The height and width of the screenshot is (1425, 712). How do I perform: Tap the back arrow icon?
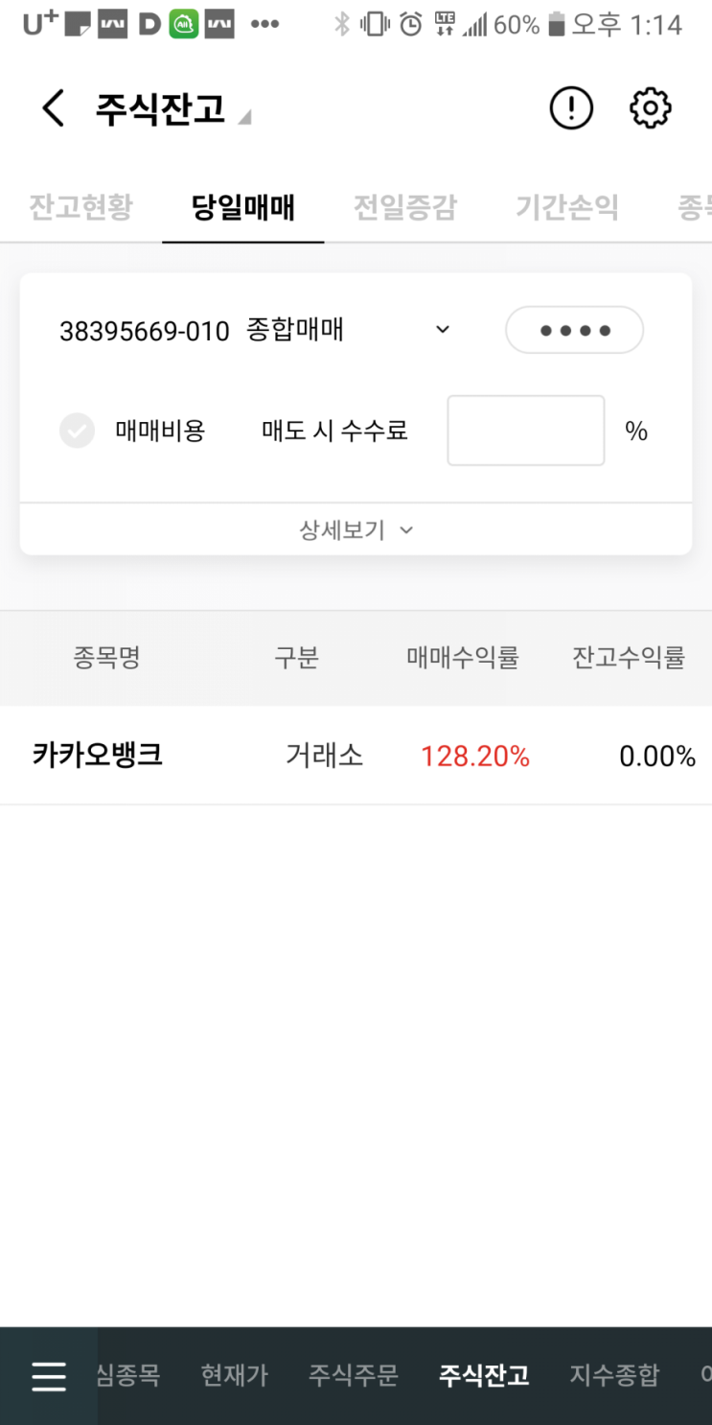tap(54, 108)
